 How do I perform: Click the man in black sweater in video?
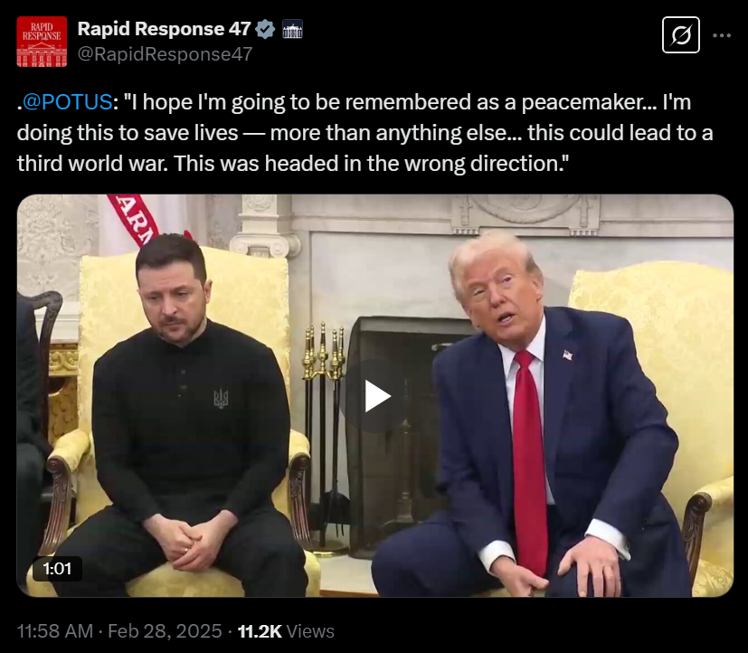coord(188,415)
